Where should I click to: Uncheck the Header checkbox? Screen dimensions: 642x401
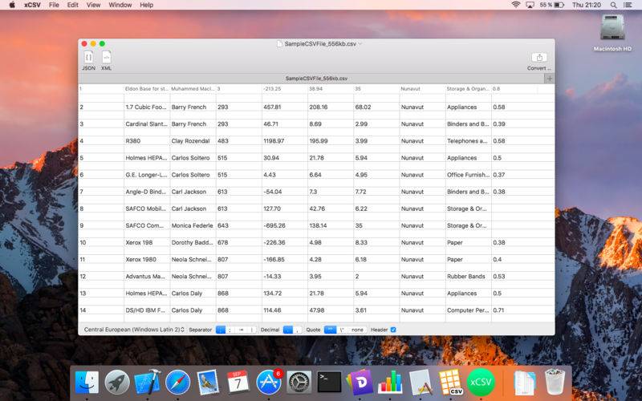(x=393, y=330)
